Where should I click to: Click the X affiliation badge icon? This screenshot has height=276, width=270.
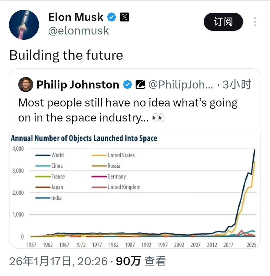pos(124,17)
